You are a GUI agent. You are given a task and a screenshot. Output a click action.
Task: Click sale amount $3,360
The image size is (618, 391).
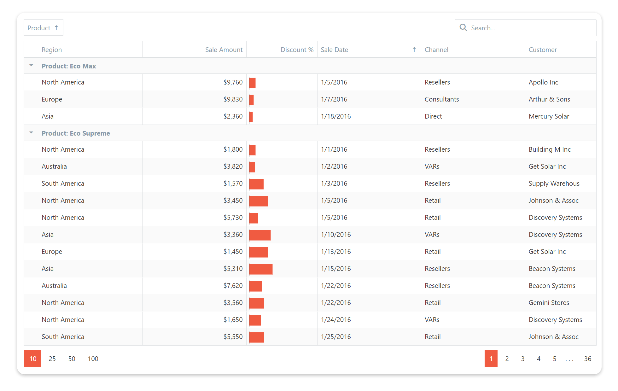(x=233, y=235)
